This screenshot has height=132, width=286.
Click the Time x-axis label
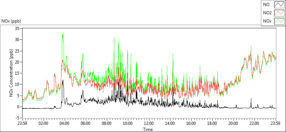click(x=148, y=129)
